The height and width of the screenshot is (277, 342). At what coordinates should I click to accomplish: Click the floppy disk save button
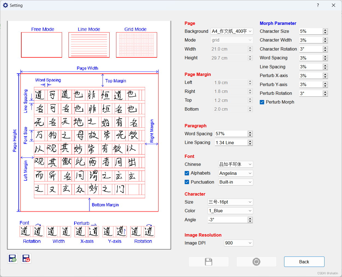pyautogui.click(x=209, y=262)
